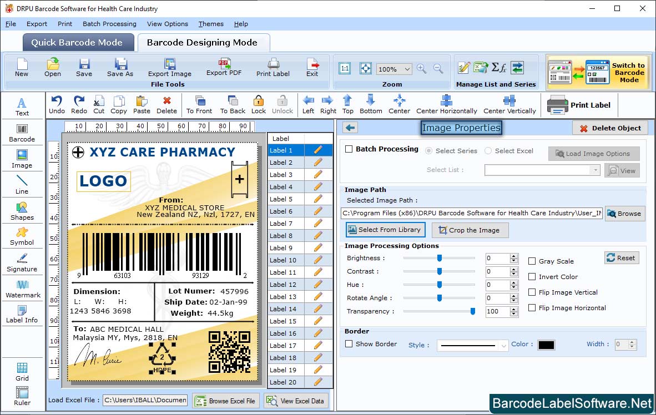
Task: Open the Export menu
Action: coord(37,24)
